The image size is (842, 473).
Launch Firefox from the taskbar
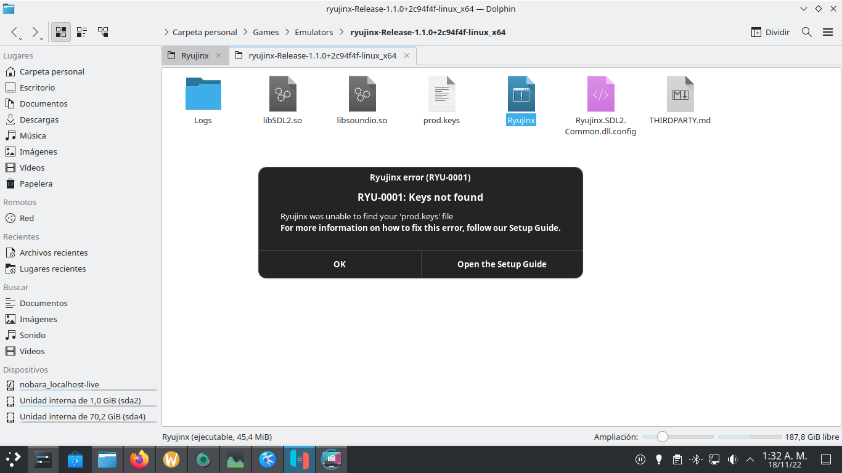coord(139,459)
